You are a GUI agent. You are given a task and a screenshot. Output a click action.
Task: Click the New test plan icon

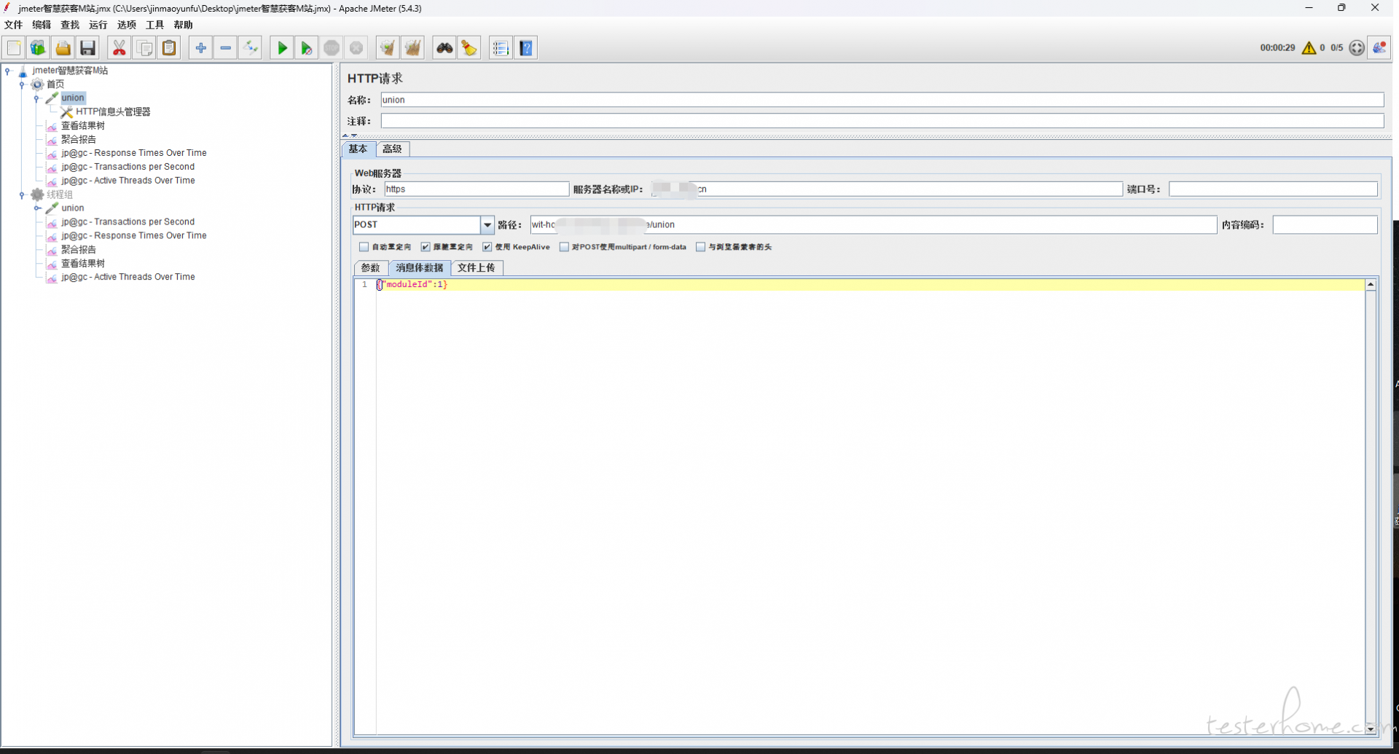point(14,48)
